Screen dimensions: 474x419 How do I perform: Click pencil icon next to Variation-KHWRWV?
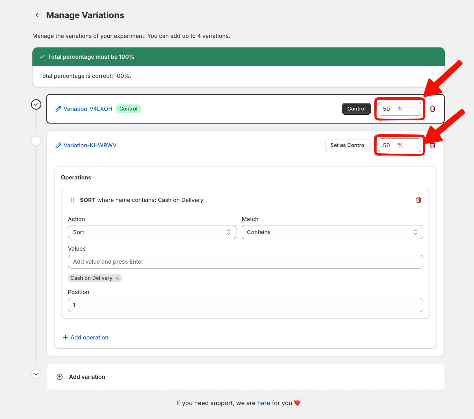pyautogui.click(x=58, y=145)
